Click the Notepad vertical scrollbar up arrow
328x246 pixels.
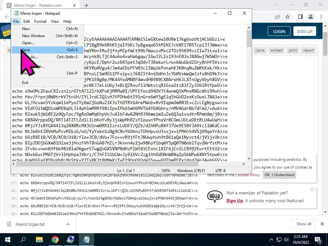(249, 28)
